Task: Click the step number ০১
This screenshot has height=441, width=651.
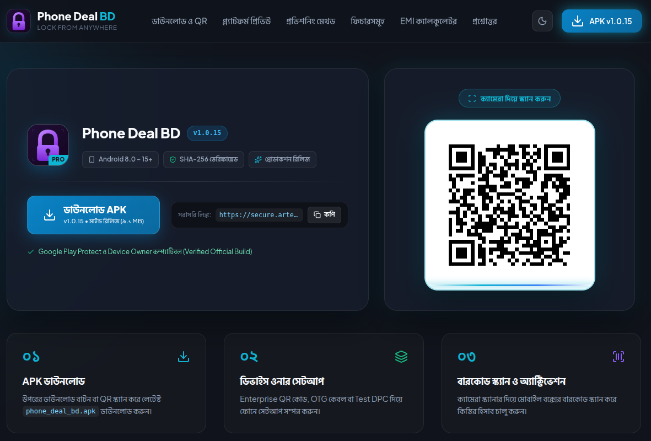Action: (31, 357)
